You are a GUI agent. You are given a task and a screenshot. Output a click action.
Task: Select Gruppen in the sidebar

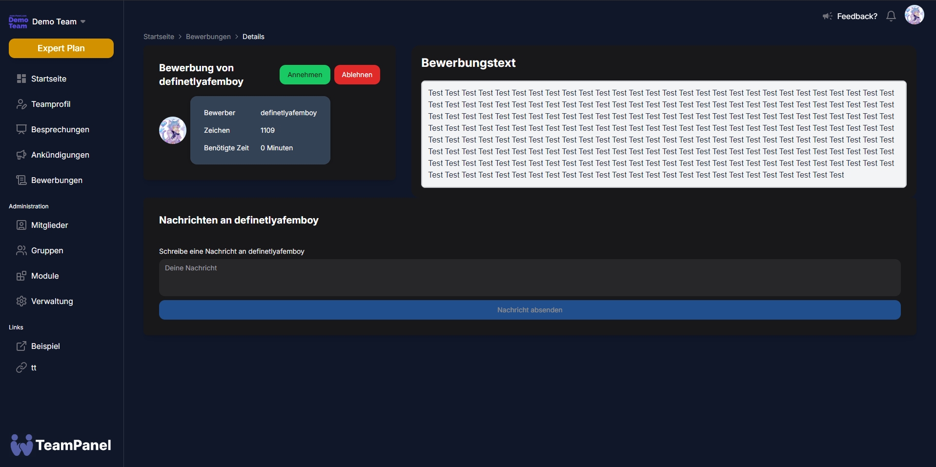tap(47, 250)
